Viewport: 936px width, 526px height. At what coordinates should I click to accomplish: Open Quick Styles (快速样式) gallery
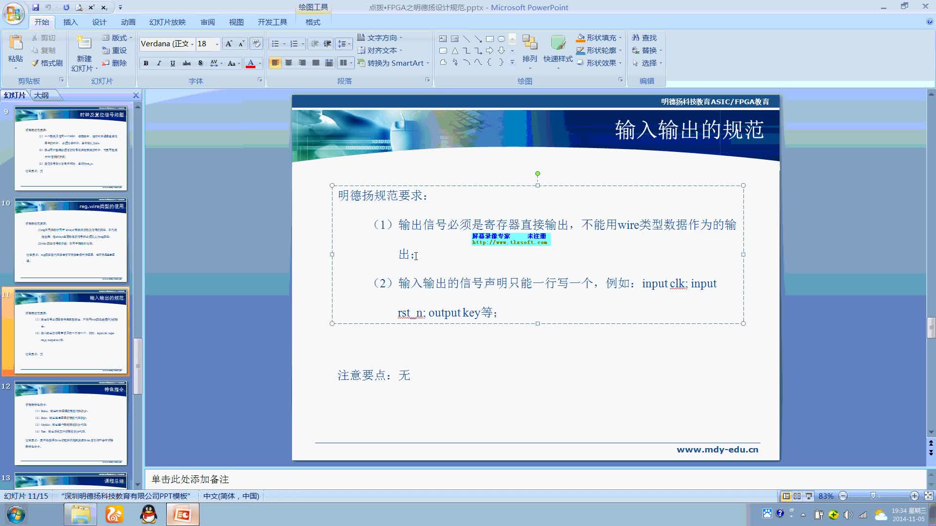(558, 52)
